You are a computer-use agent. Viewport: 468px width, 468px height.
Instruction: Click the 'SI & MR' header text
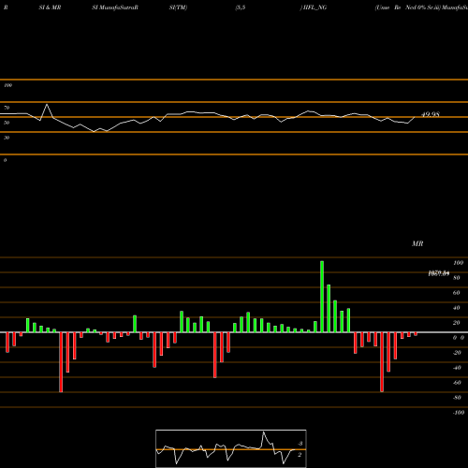click(x=50, y=7)
